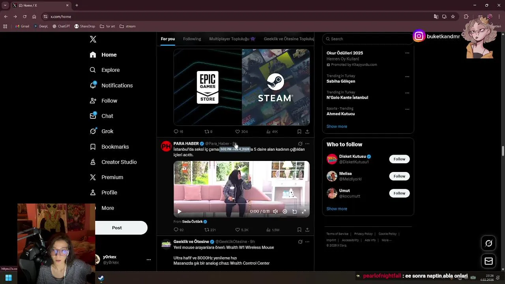Image resolution: width=505 pixels, height=284 pixels.
Task: Follow Umut
Action: (399, 193)
